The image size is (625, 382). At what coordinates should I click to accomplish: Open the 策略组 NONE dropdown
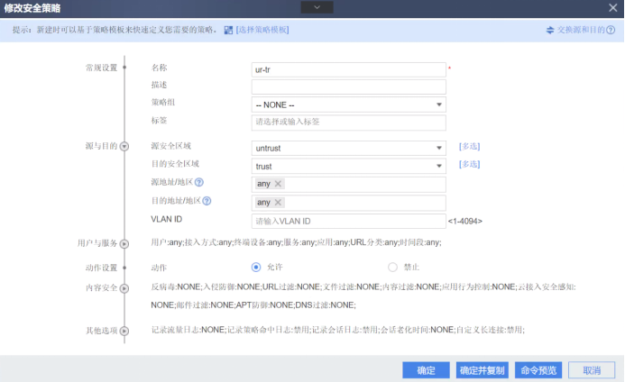(x=348, y=105)
